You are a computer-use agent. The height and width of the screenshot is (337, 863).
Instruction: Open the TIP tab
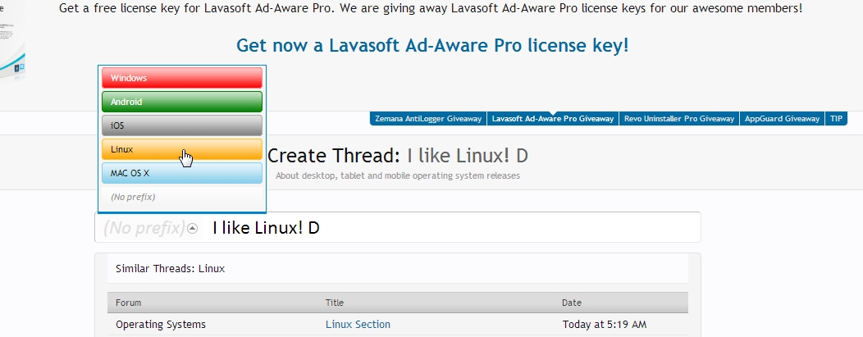pos(836,119)
